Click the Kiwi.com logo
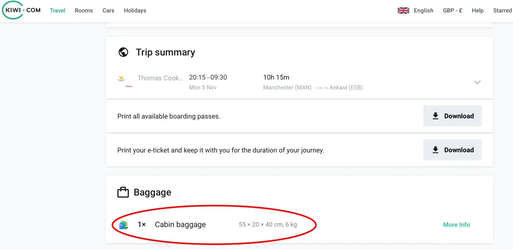This screenshot has height=250, width=513. click(22, 10)
